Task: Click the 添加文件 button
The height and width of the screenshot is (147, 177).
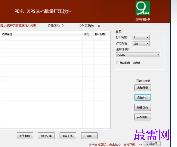Action: [x=143, y=98]
